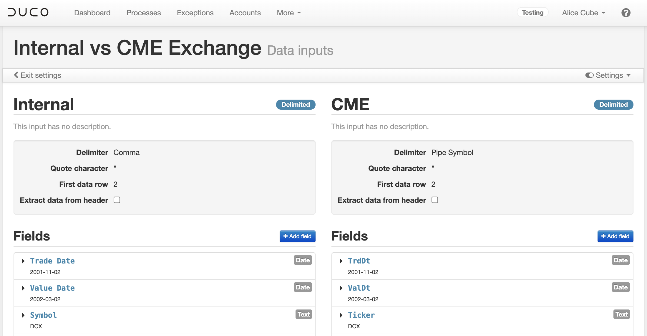Expand the More menu
Screen dimensions: 647x336
[x=289, y=13]
